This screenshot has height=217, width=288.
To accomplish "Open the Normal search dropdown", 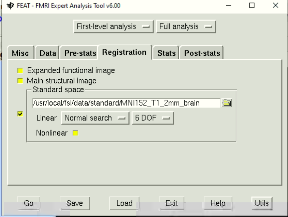I will point(95,118).
